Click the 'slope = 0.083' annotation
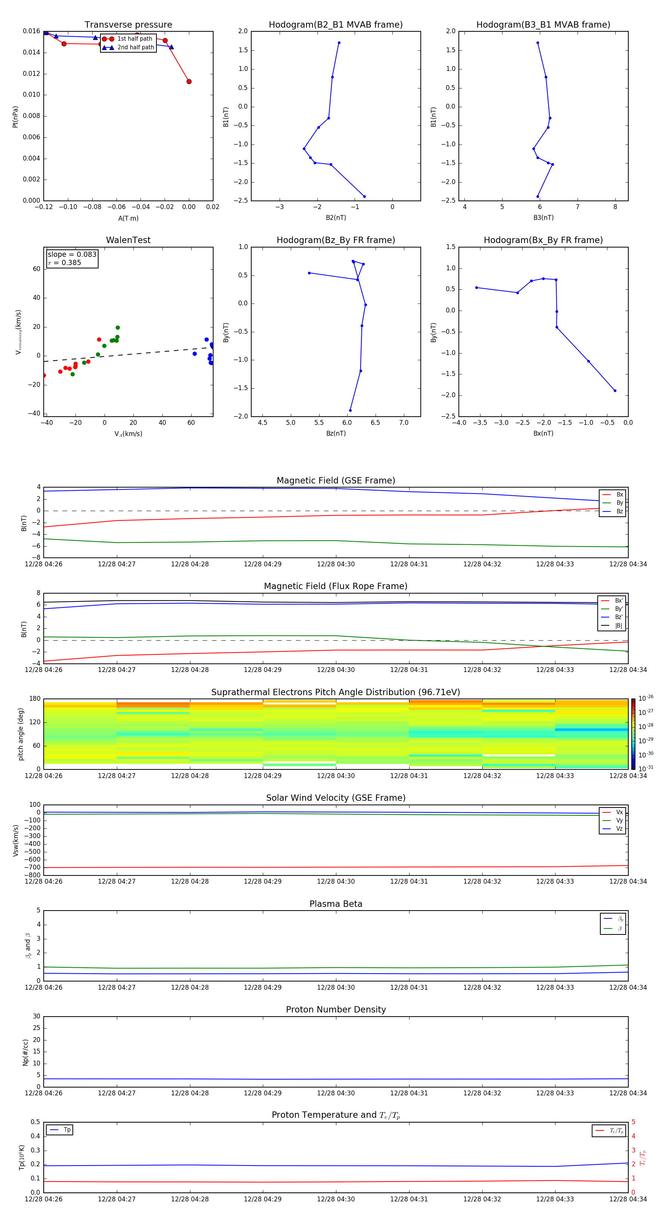The width and height of the screenshot is (672, 1232). [72, 255]
